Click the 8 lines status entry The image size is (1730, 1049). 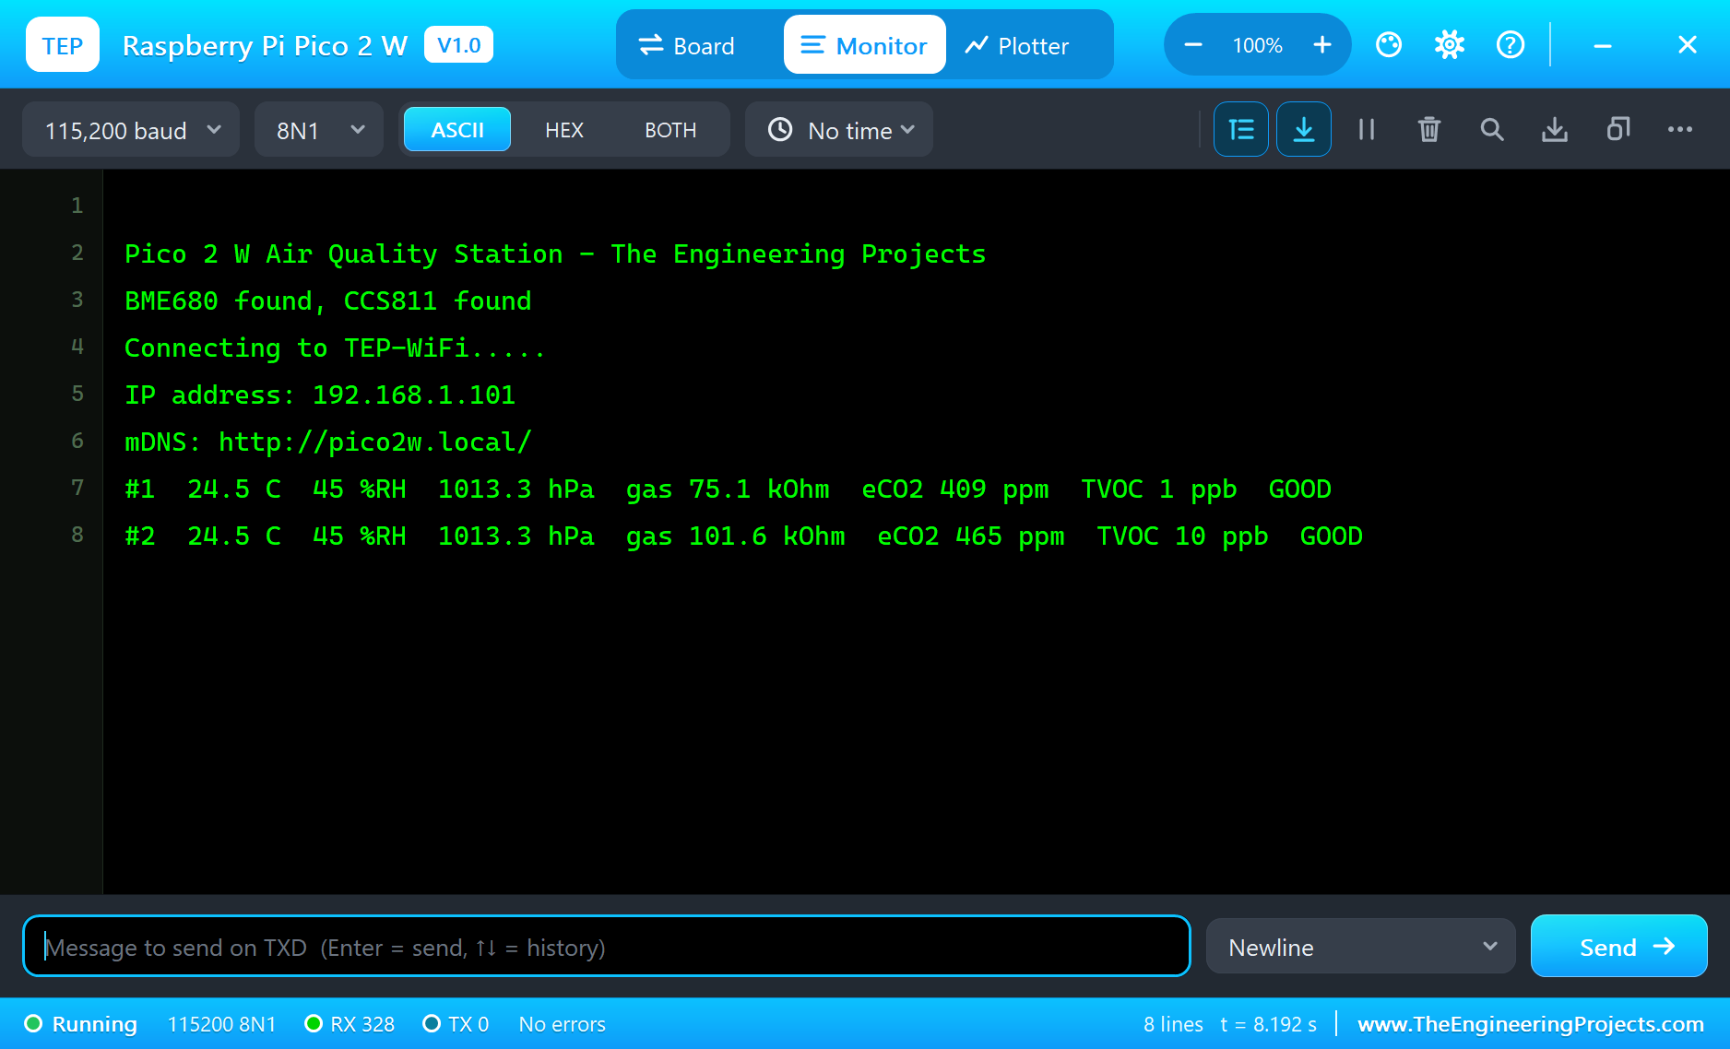click(1173, 1024)
